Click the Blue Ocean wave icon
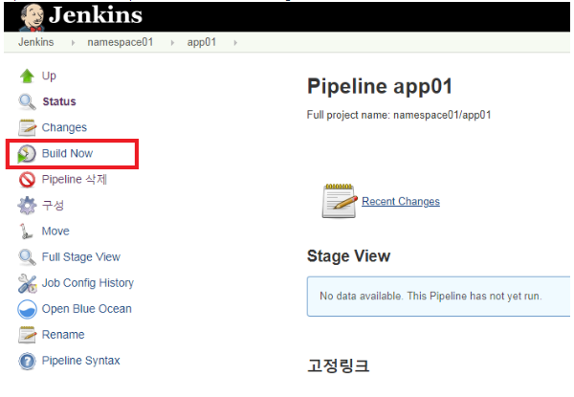574x397 pixels. click(27, 309)
